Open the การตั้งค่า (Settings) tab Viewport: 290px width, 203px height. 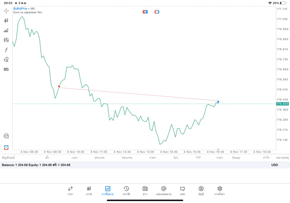(220, 190)
